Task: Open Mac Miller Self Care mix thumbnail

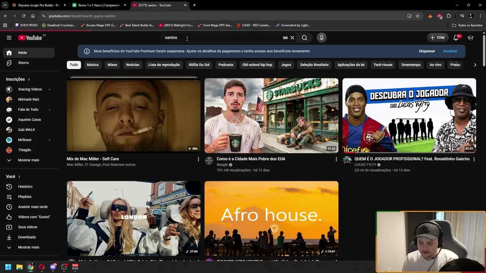Action: (x=134, y=115)
